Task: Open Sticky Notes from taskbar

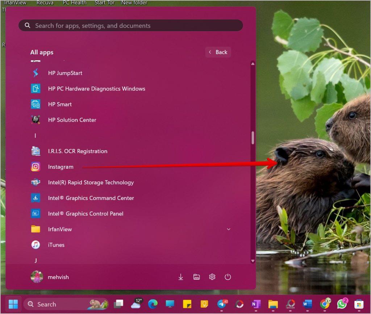Action: [x=187, y=304]
